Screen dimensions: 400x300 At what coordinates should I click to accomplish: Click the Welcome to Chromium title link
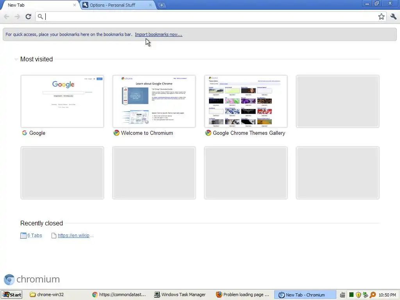[147, 133]
